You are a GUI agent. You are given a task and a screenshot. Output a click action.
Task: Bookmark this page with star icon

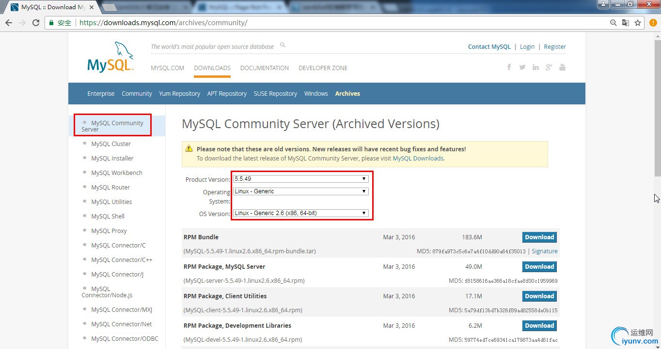pos(638,23)
